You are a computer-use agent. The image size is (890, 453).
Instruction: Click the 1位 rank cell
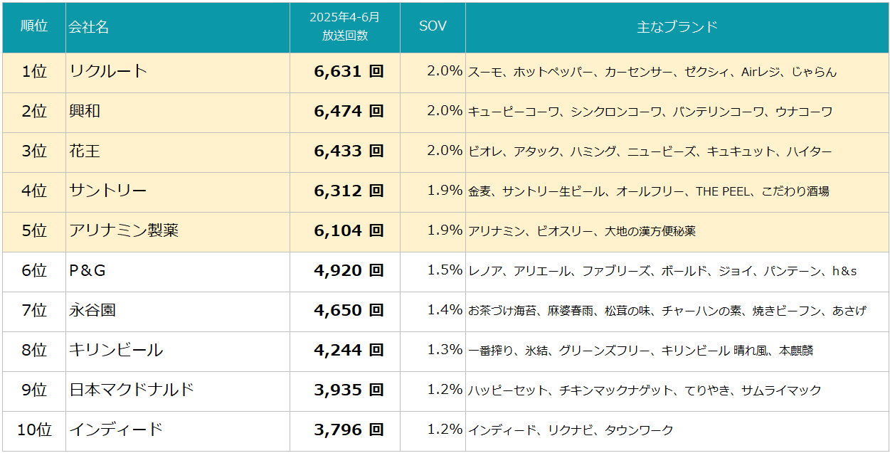[x=34, y=72]
